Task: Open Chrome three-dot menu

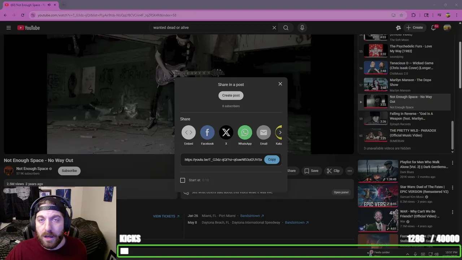Action: point(457,15)
